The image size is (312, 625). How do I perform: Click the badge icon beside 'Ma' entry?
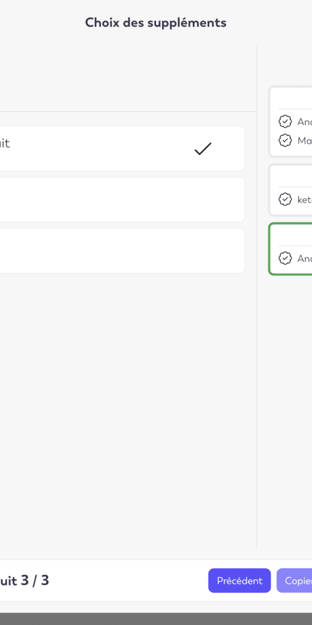[285, 140]
